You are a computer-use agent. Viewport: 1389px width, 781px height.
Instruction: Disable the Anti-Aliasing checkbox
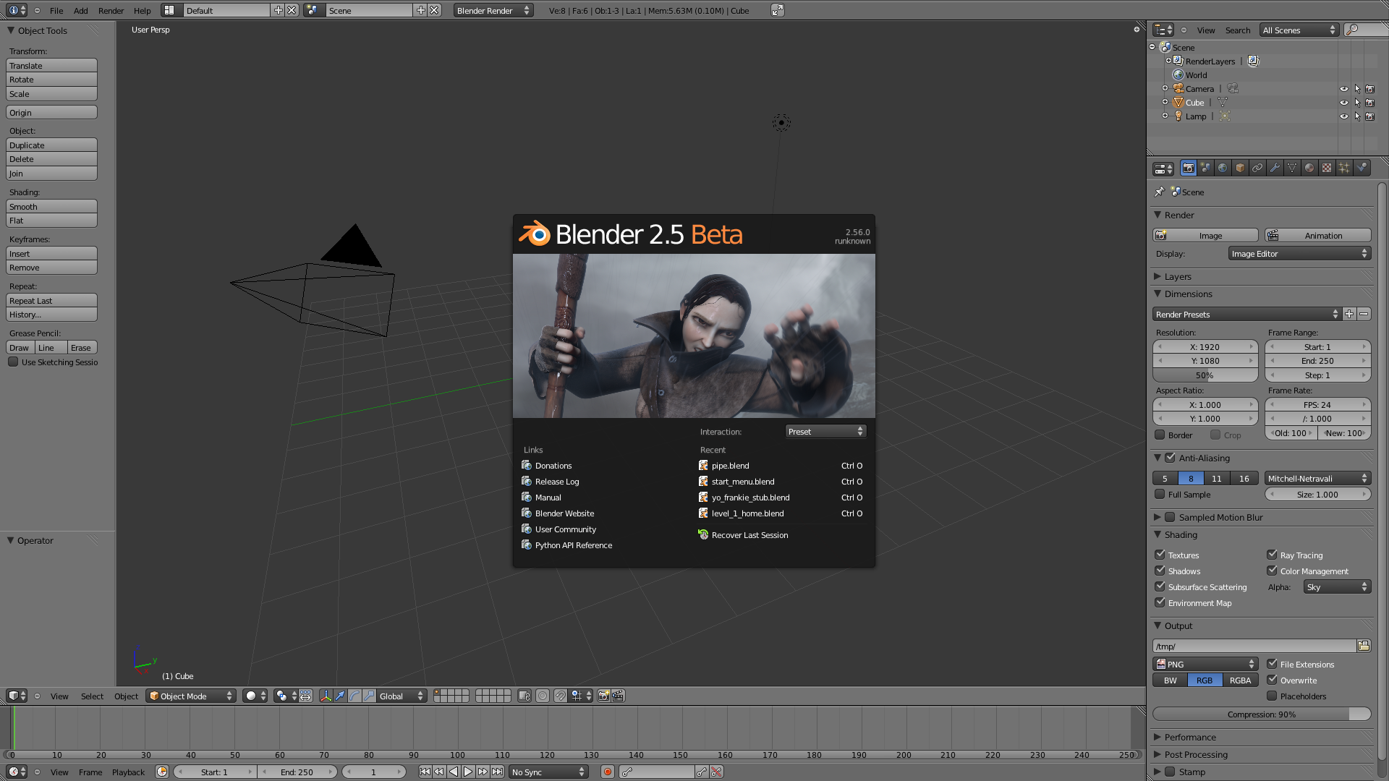point(1170,457)
